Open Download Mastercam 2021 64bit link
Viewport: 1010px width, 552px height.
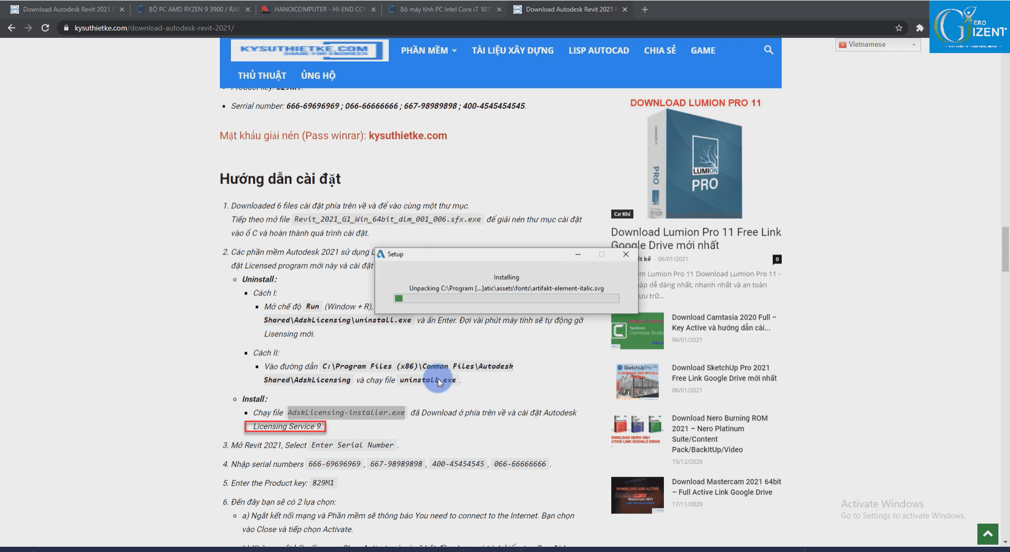click(x=726, y=487)
